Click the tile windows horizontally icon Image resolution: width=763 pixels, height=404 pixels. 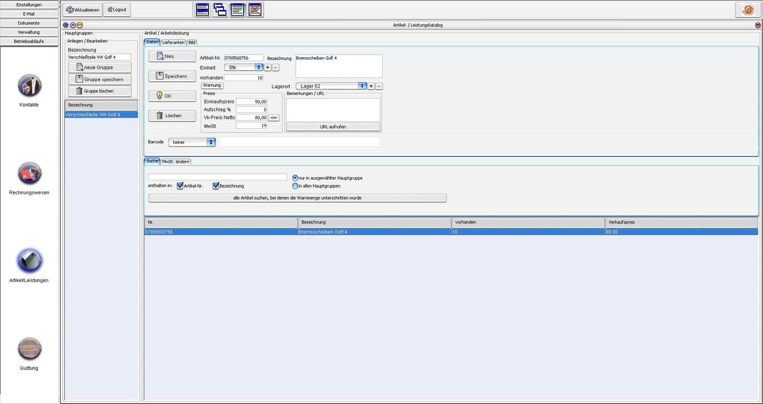pos(203,10)
